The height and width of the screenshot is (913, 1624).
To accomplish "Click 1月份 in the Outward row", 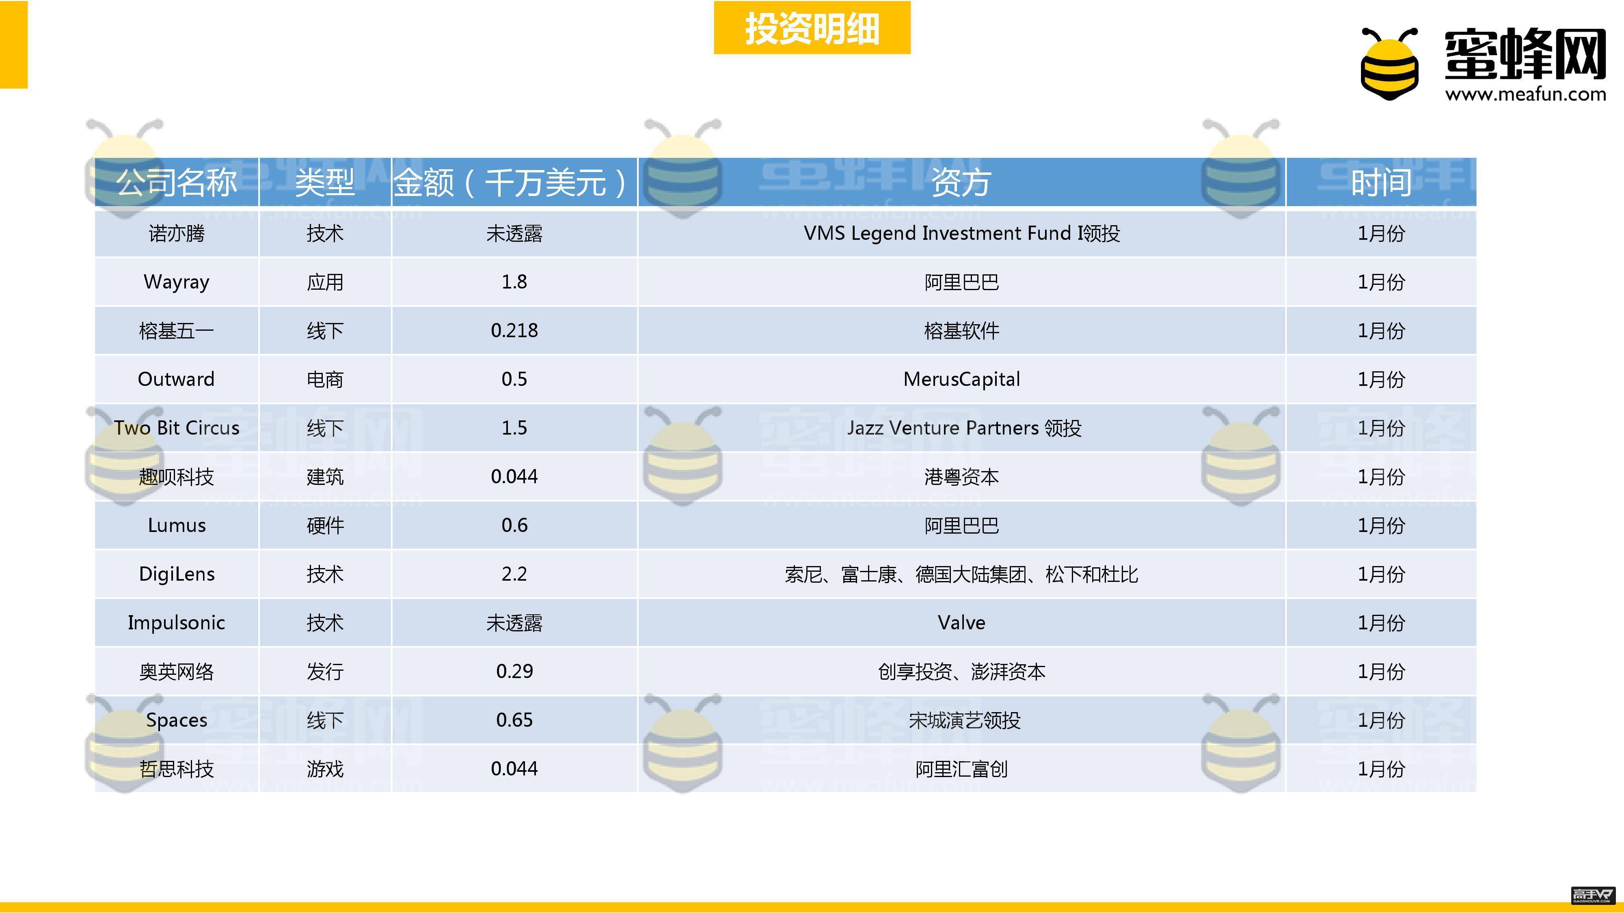I will (1381, 379).
